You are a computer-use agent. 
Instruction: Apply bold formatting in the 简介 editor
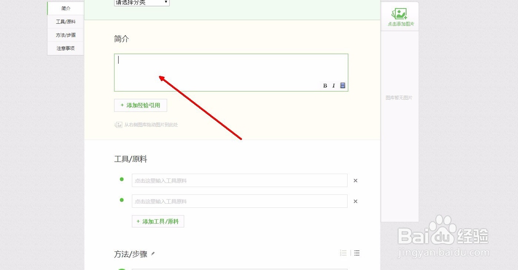tap(325, 86)
